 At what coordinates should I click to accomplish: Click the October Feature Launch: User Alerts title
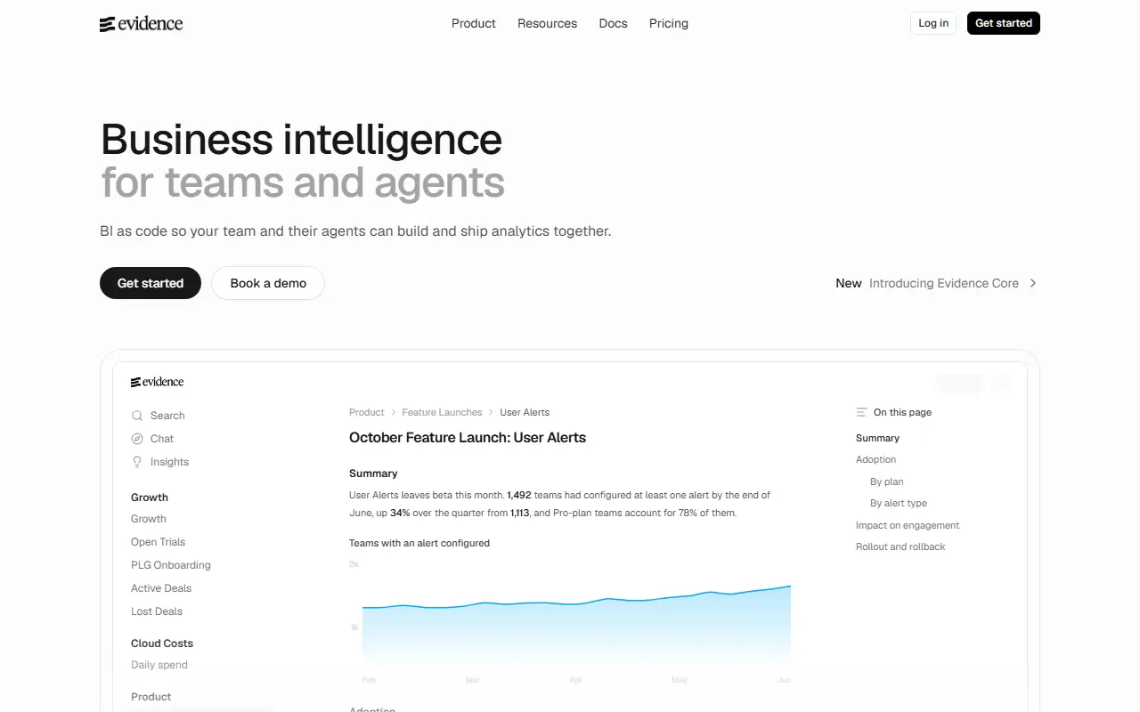tap(468, 438)
